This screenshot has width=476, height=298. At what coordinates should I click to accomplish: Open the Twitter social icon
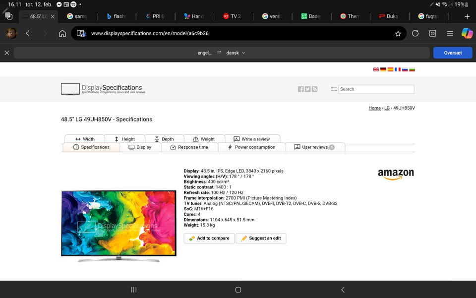[x=307, y=89]
